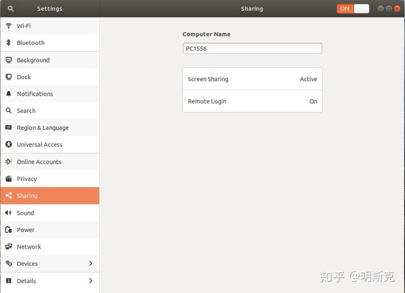Select Universal Access settings label
The image size is (405, 293).
point(39,145)
